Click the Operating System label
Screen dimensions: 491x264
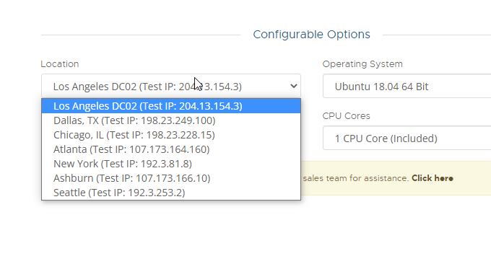click(362, 63)
